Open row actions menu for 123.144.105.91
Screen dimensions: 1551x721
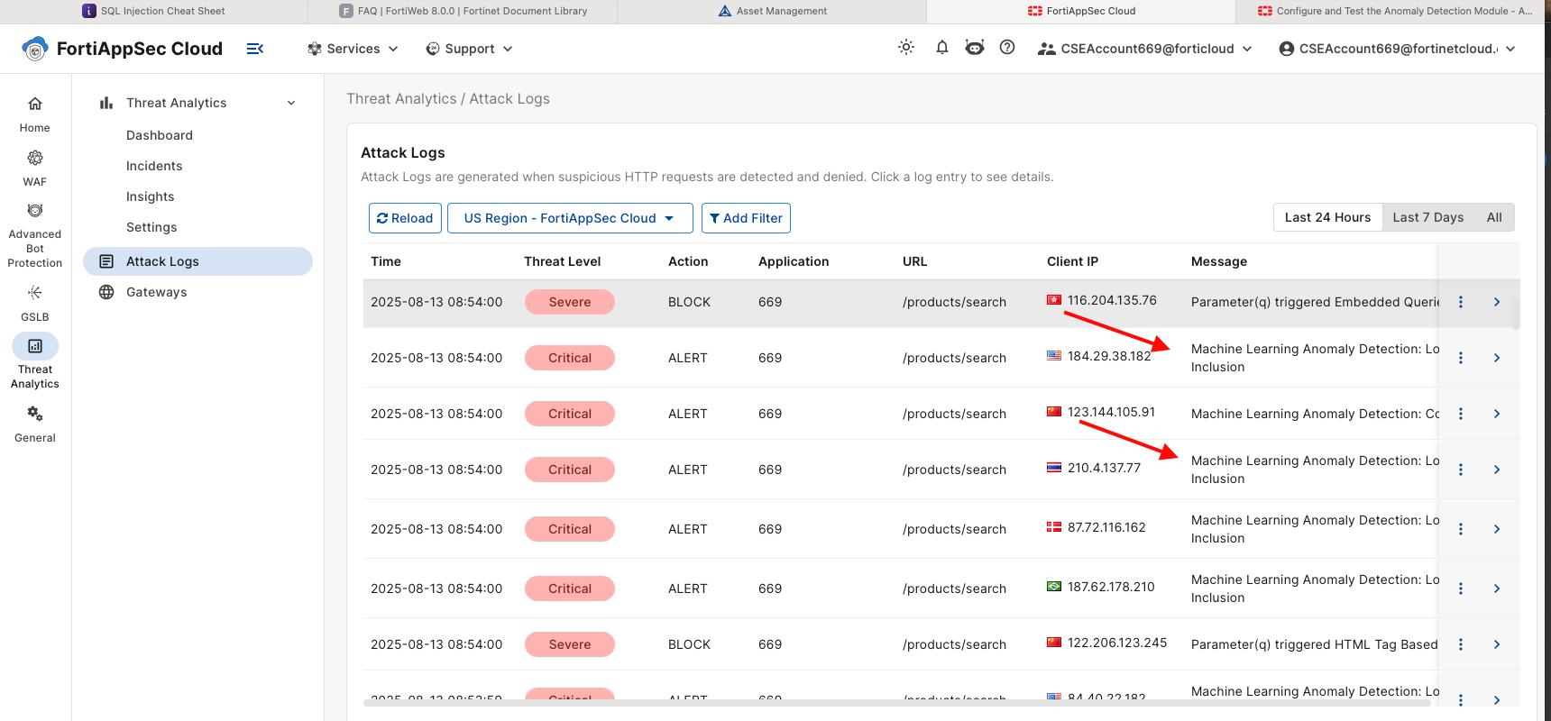pyautogui.click(x=1461, y=414)
